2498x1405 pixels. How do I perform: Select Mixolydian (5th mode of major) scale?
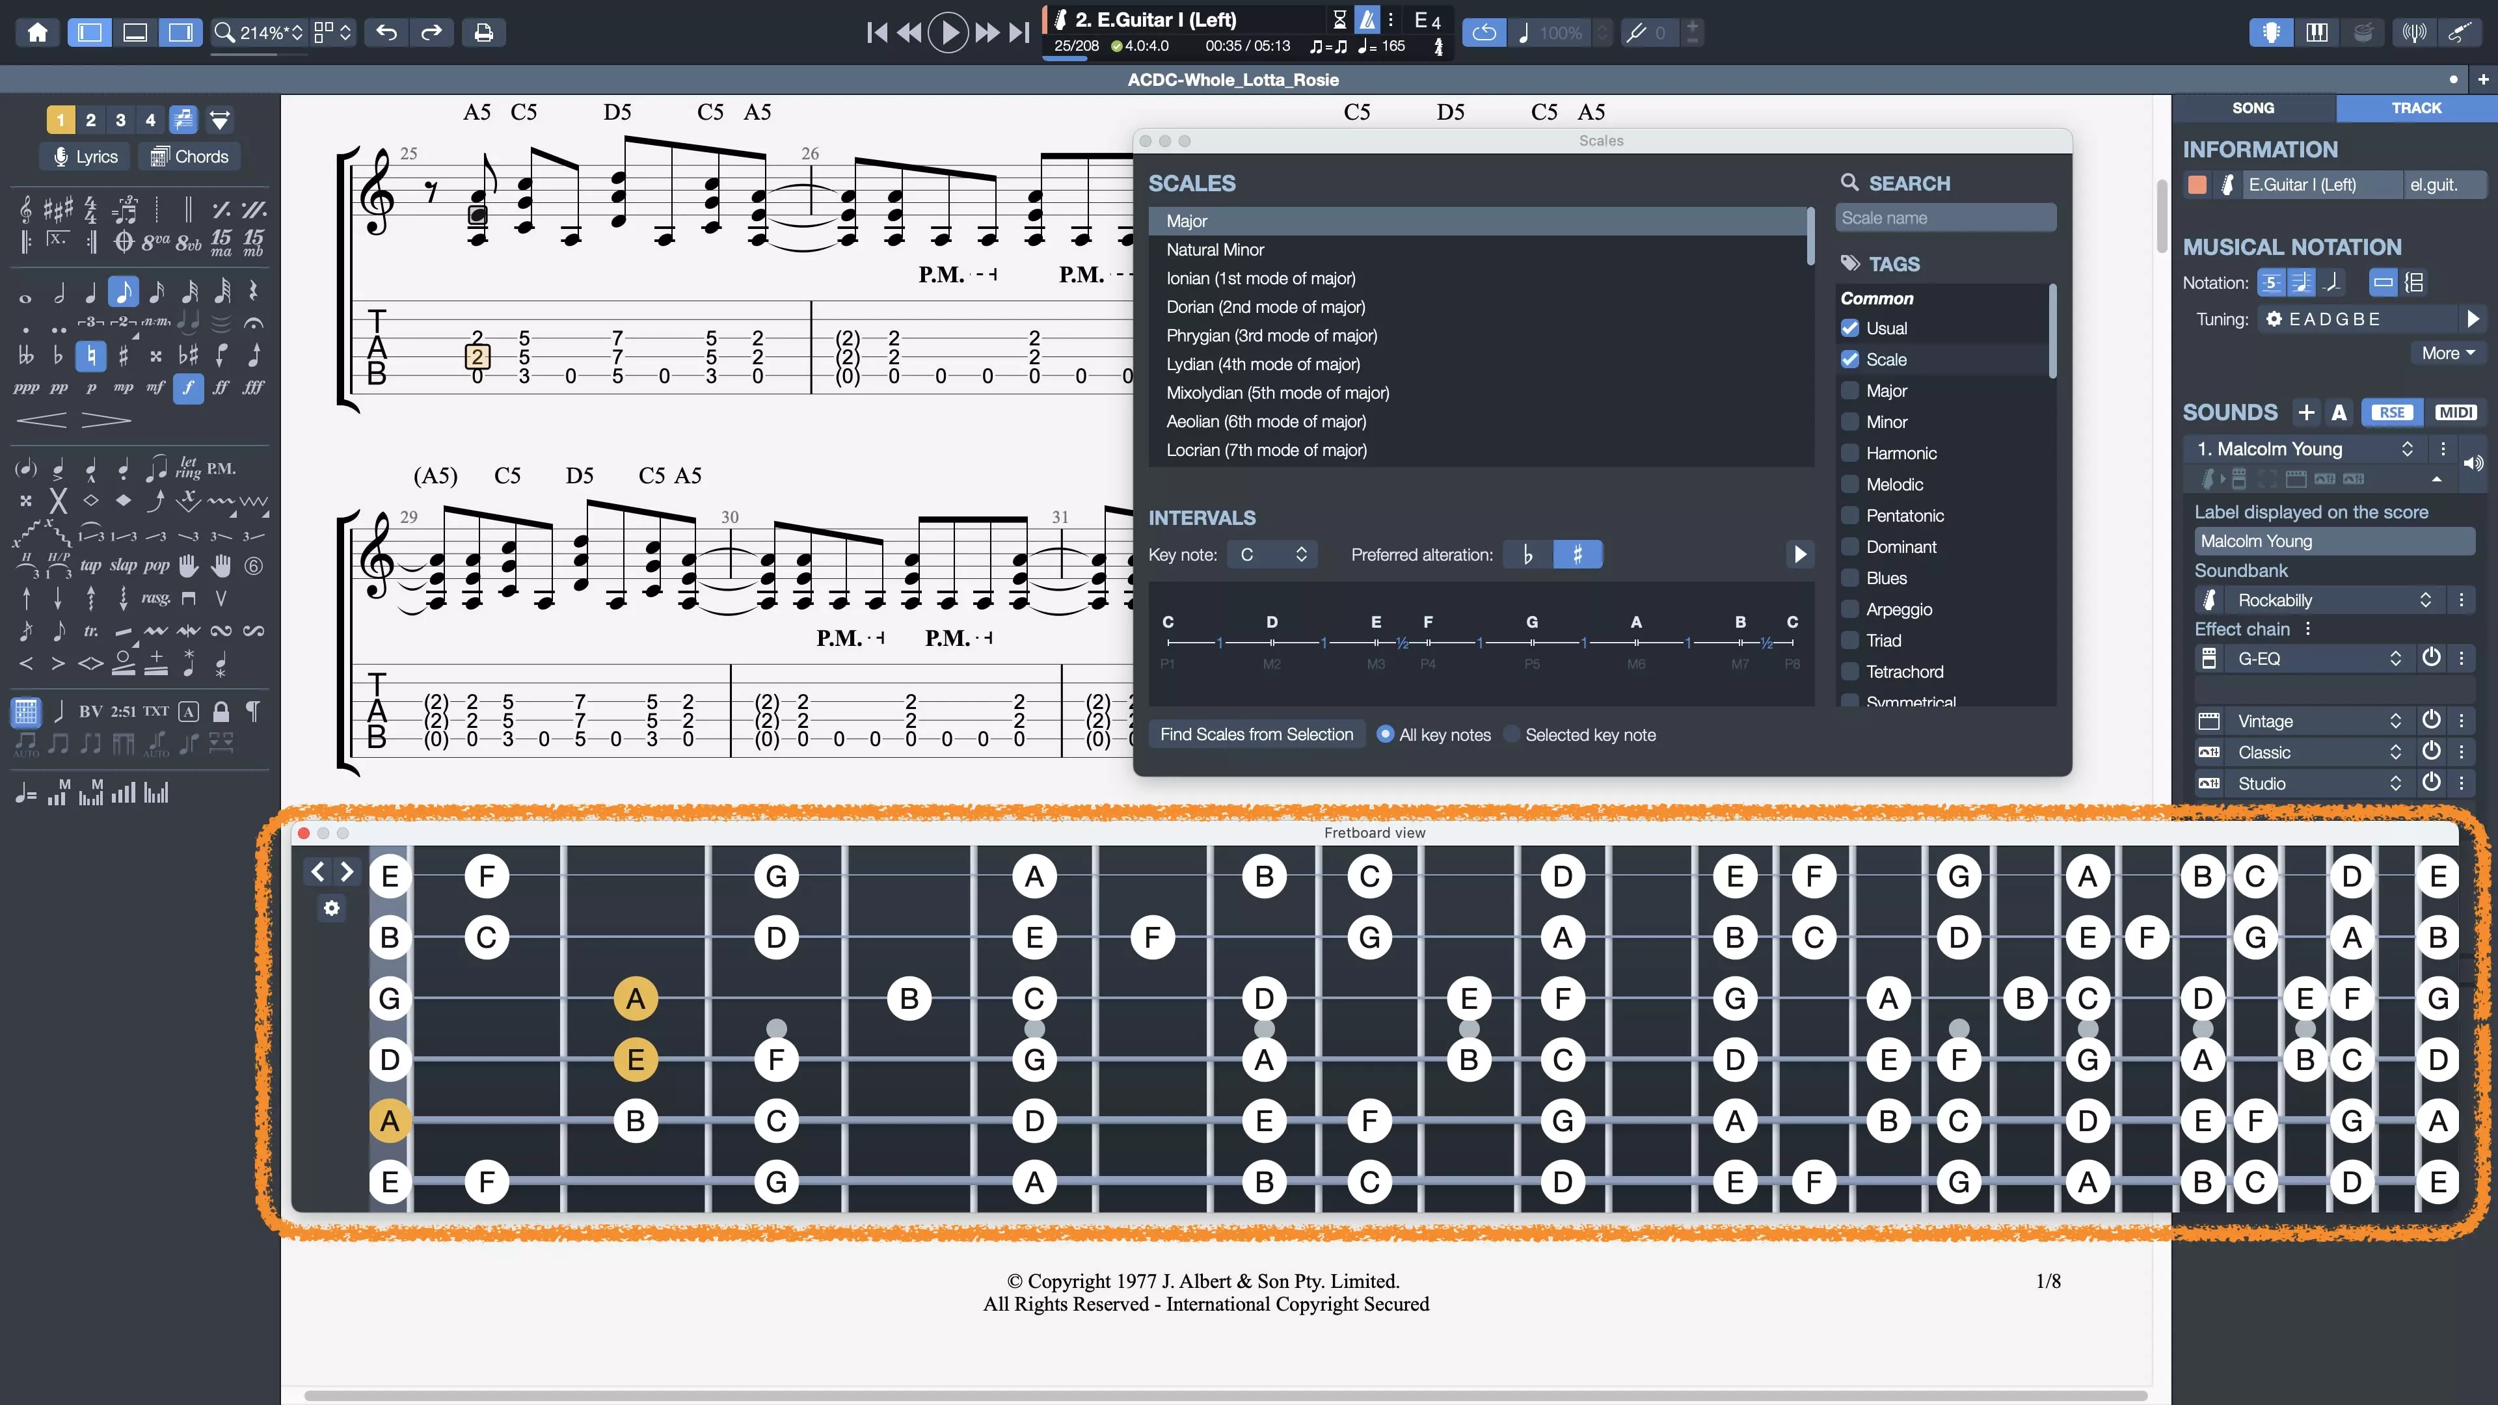click(1477, 393)
